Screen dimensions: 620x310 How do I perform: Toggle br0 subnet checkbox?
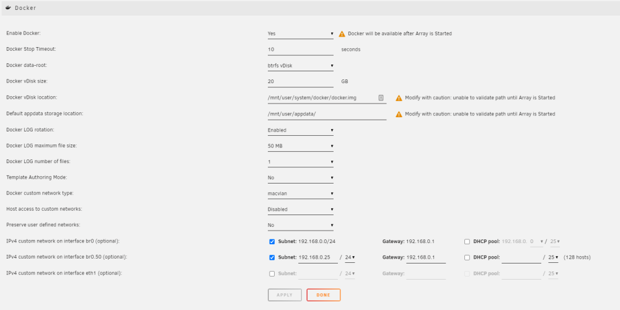(x=272, y=242)
